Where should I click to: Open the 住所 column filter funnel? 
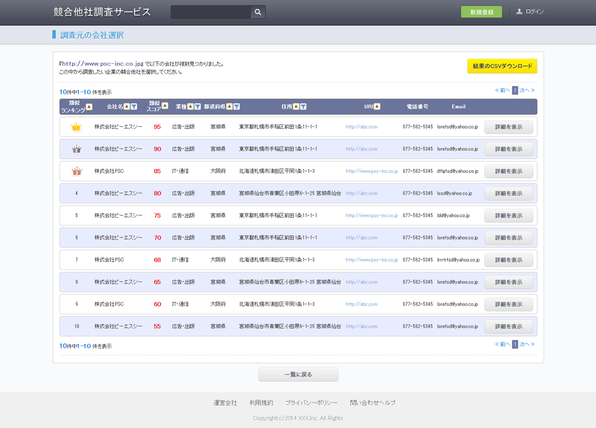pyautogui.click(x=303, y=106)
